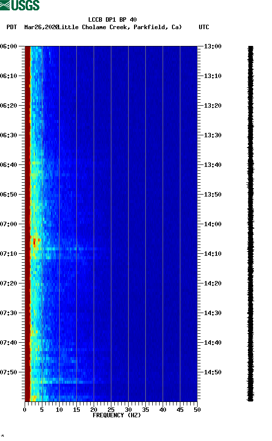
Task: Click the 07:30 PDT time label
Action: coord(8,313)
